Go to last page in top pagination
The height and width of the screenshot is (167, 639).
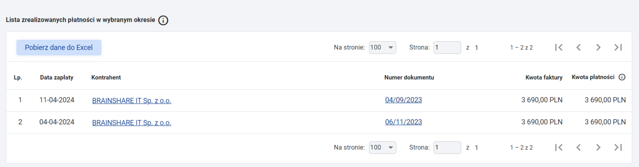(x=618, y=47)
